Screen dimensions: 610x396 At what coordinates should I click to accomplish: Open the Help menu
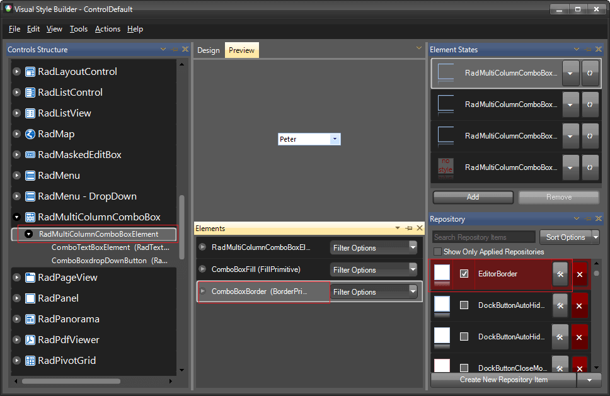point(135,29)
